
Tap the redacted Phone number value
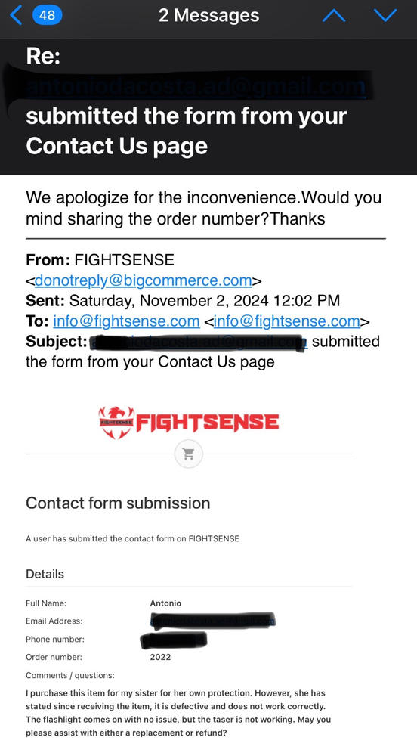pos(174,640)
